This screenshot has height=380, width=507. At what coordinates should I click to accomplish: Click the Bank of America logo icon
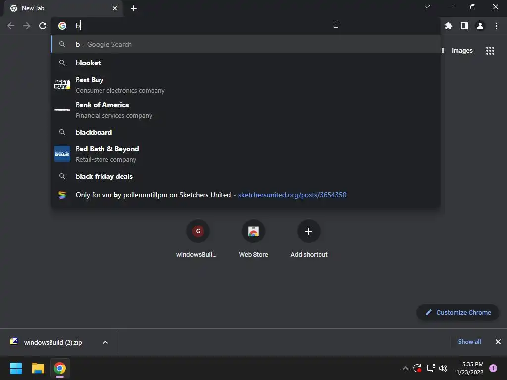click(x=62, y=110)
